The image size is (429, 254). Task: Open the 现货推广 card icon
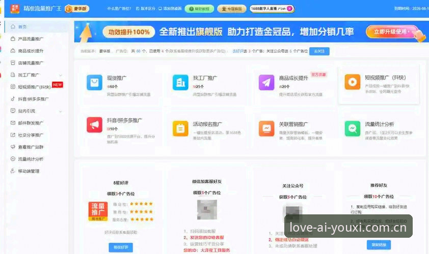pos(94,82)
